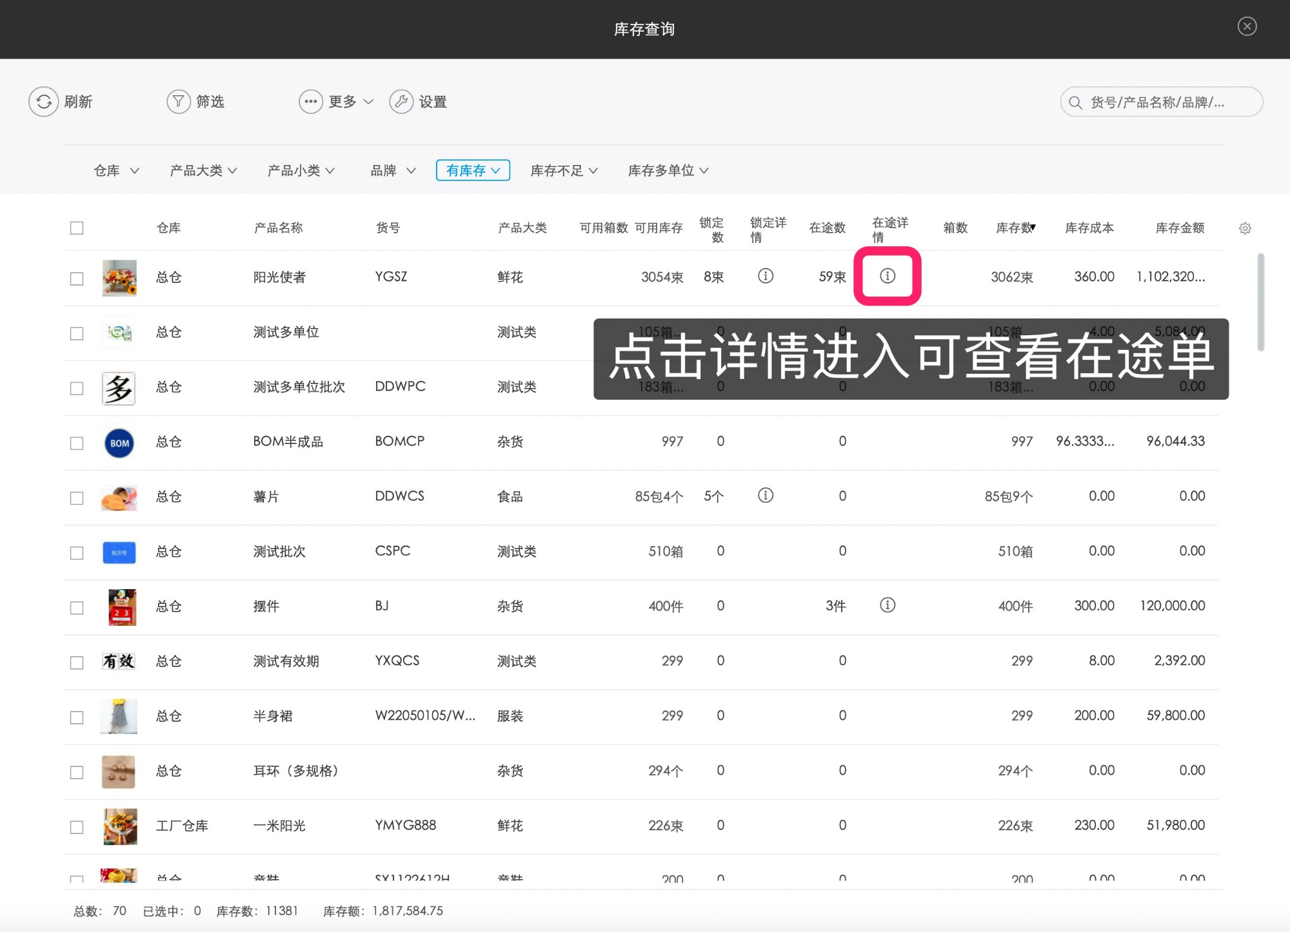Toggle the select-all header checkbox
The width and height of the screenshot is (1290, 932).
(x=77, y=228)
